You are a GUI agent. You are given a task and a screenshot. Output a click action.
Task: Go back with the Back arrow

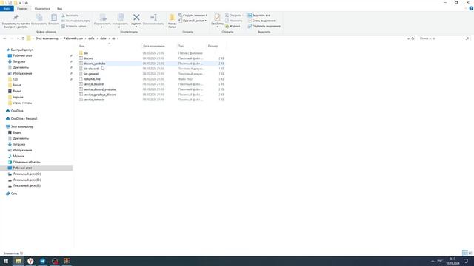tap(4, 38)
